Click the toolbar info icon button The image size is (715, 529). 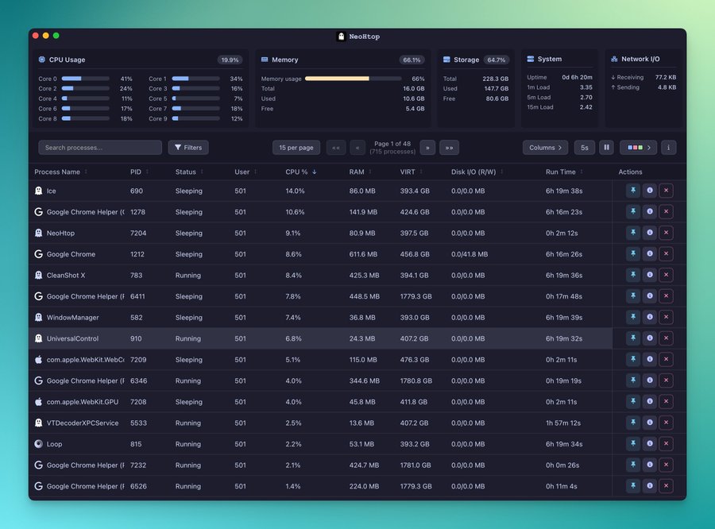tap(668, 148)
